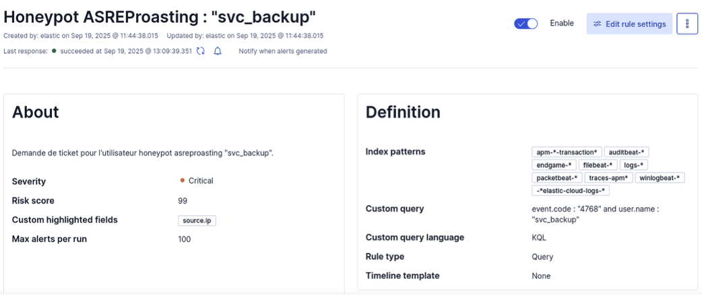Click the apm-*-transaction* index pattern badge
The image size is (702, 295).
[567, 153]
